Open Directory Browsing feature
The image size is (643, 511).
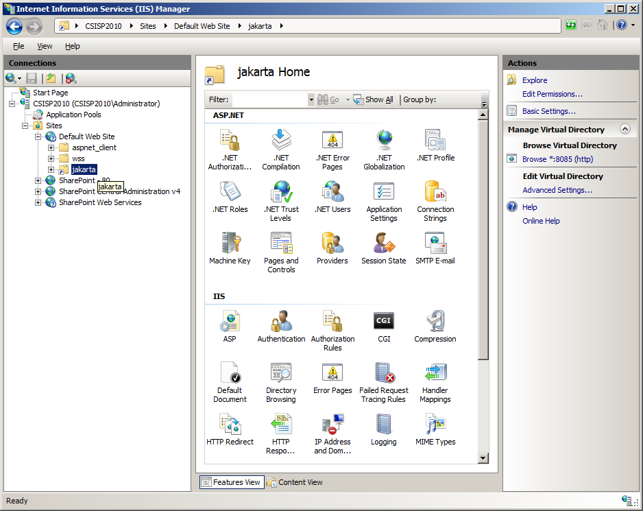point(281,382)
